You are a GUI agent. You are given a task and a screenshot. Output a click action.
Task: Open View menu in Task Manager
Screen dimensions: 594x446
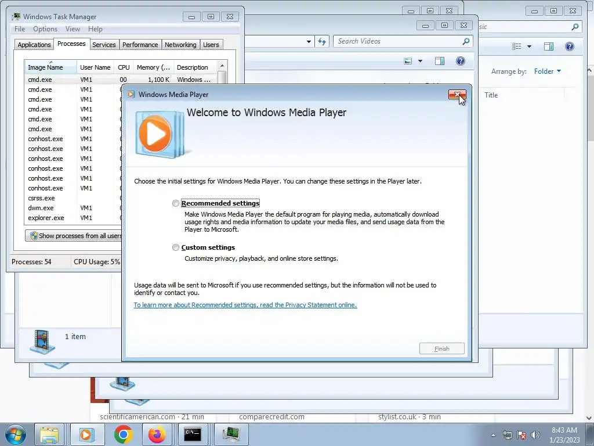pos(73,29)
